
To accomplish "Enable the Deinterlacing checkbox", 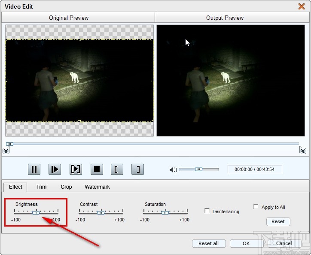I will (207, 211).
